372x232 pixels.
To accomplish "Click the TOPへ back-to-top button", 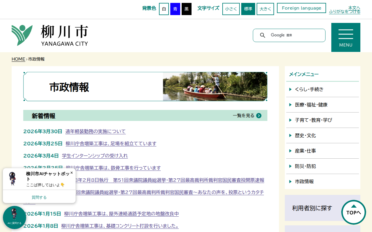I will [x=354, y=212].
